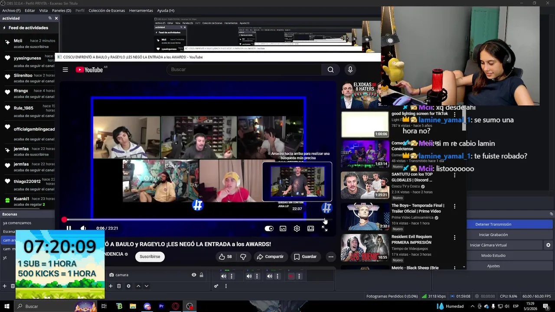Screen dimensions: 555x312
Task: Open muted channel options menu
Action: pyautogui.click(x=299, y=276)
